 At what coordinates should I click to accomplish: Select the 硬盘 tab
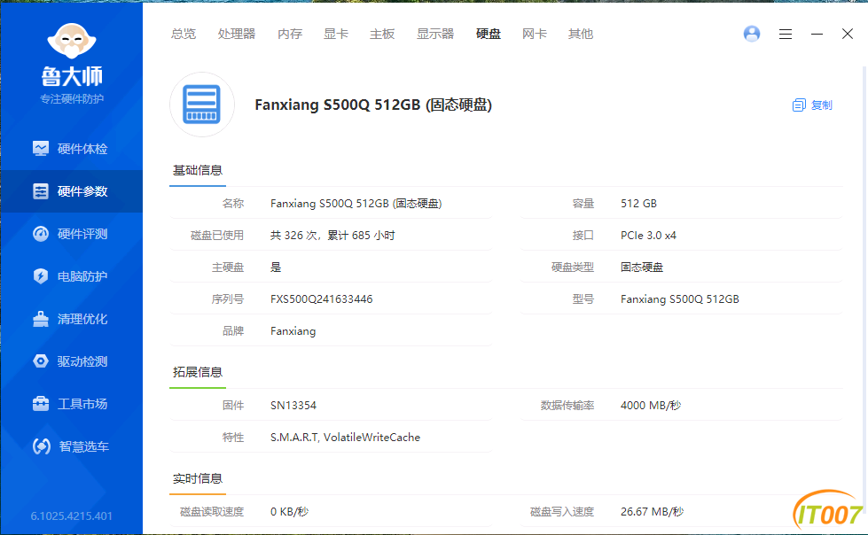489,34
